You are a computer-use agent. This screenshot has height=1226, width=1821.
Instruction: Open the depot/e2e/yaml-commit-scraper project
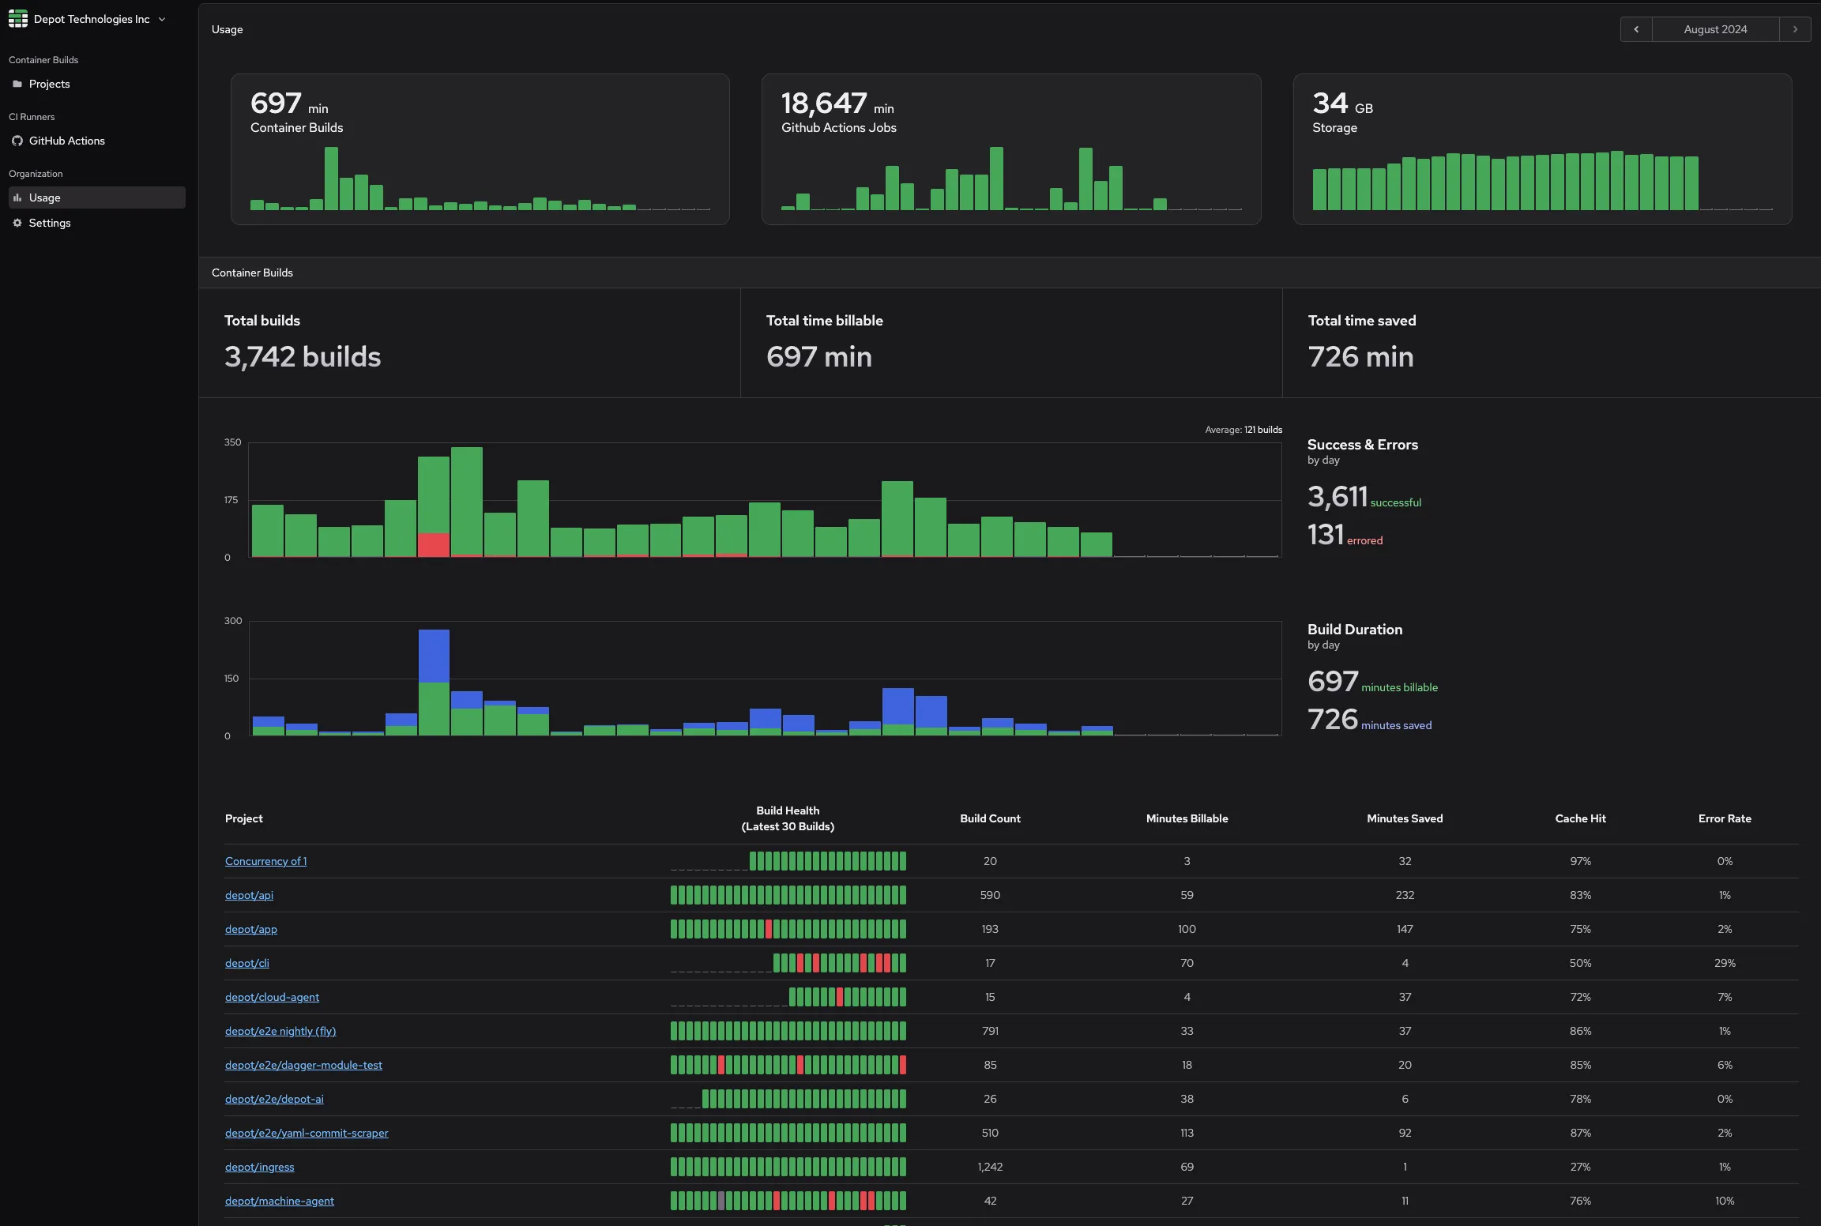click(307, 1133)
